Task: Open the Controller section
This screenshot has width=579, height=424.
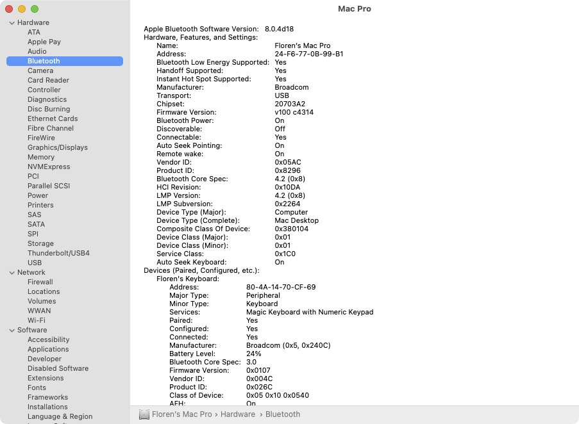Action: pos(44,90)
